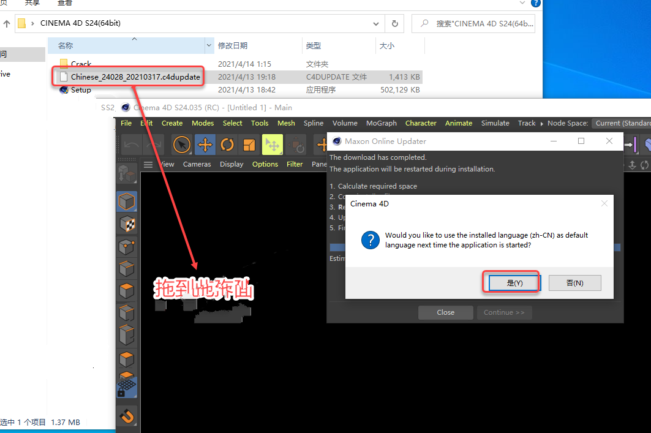Open the Spline menu

314,123
